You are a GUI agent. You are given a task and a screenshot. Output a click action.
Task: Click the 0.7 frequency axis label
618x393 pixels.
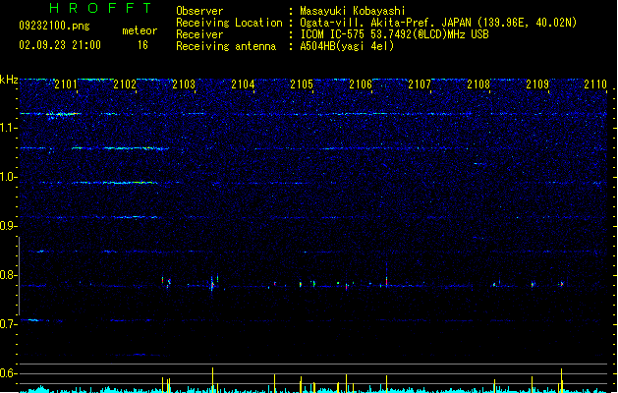(x=9, y=324)
